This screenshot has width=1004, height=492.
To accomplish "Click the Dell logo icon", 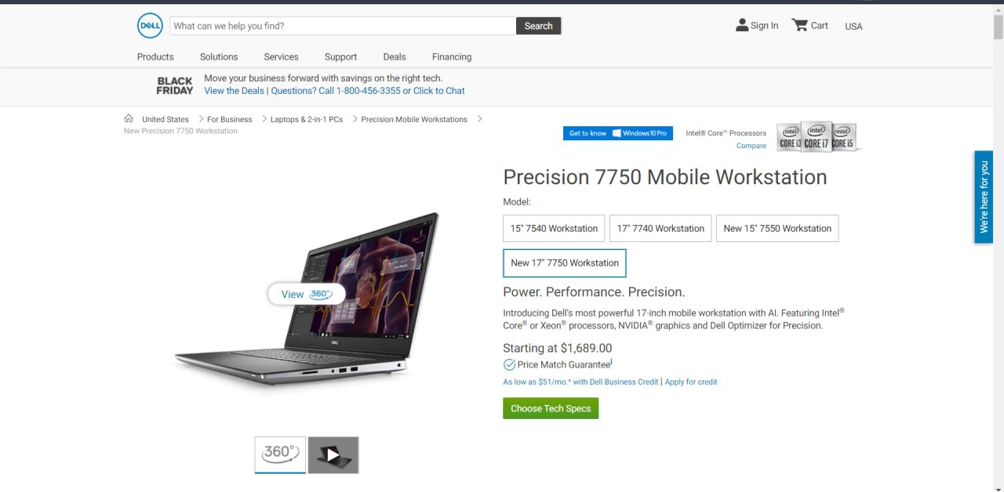I will click(150, 26).
